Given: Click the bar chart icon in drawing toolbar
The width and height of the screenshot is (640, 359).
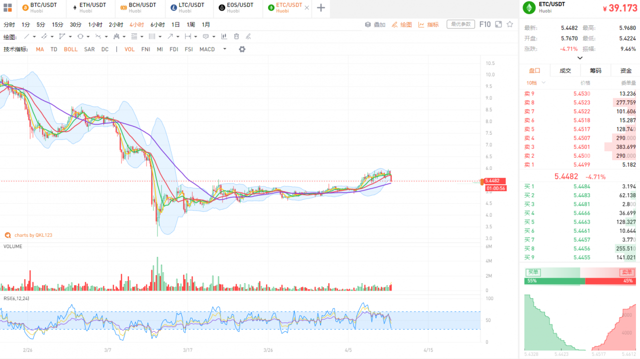Looking at the screenshot, I should pyautogui.click(x=223, y=36).
